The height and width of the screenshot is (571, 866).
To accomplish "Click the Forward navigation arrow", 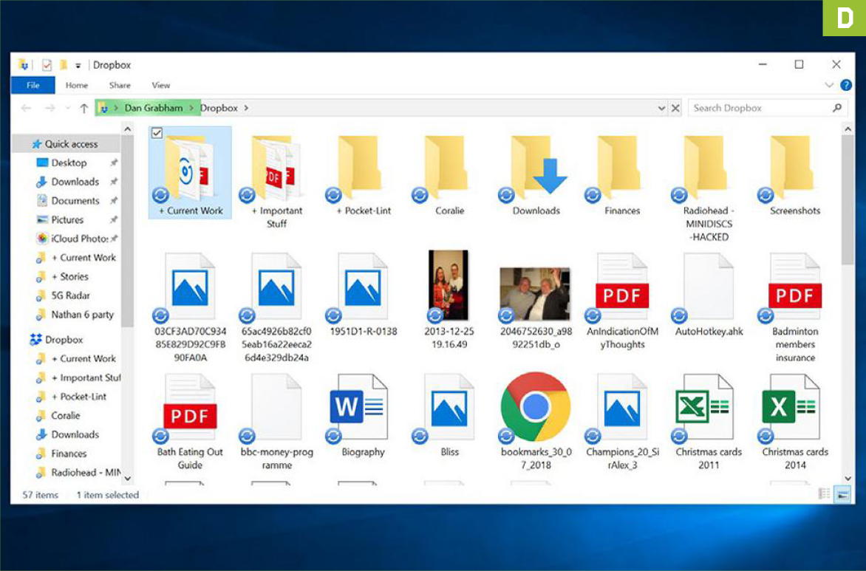I will (x=50, y=109).
